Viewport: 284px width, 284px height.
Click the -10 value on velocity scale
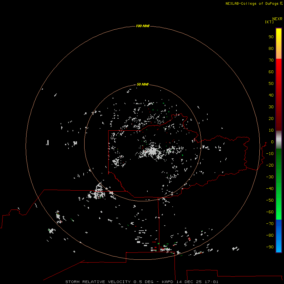270,154
